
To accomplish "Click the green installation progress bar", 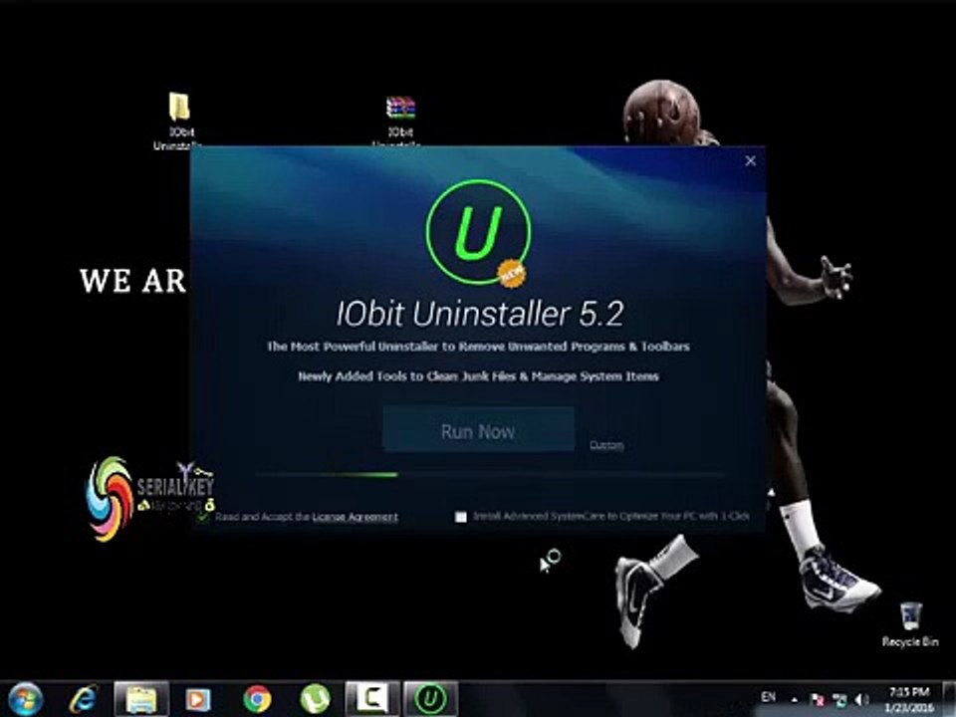I will 490,474.
